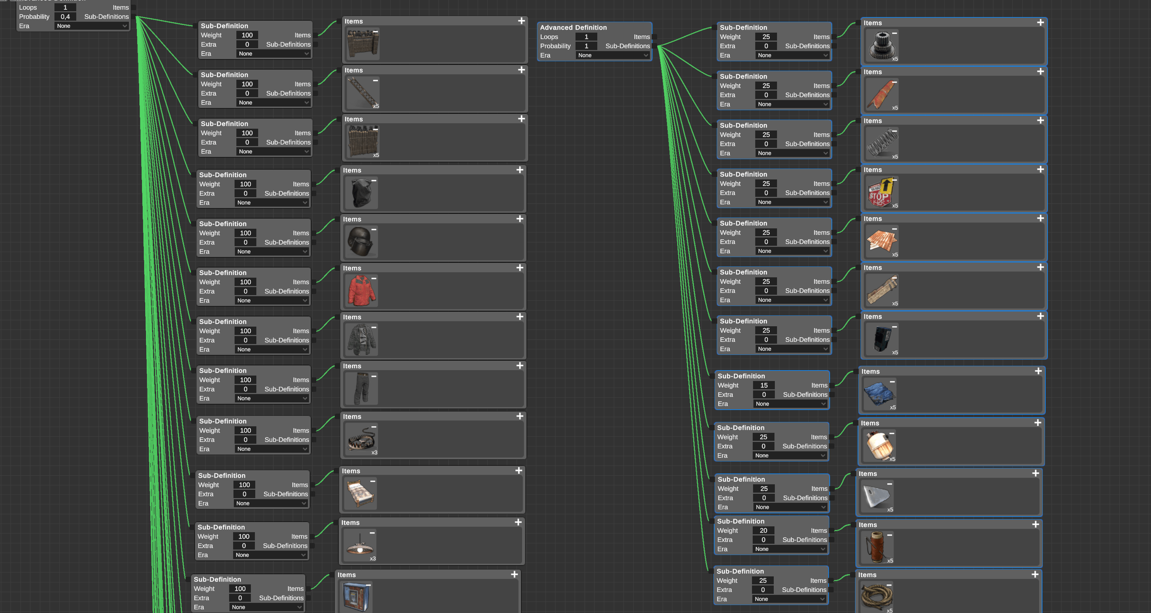Remove the balaclava item using minus icon
Viewport: 1151px width, 613px height.
(x=374, y=180)
